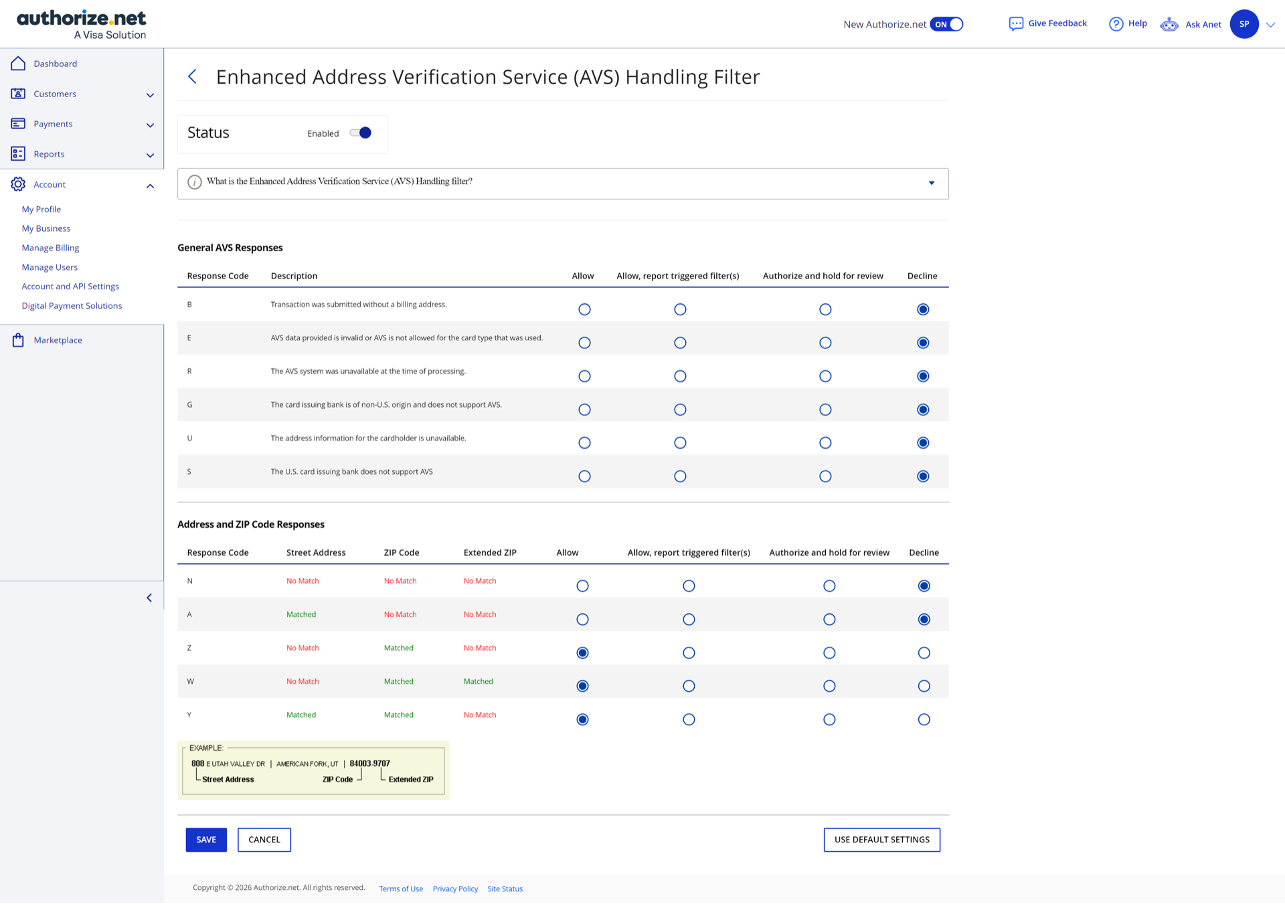
Task: Select Decline for response code Y
Action: [x=924, y=719]
